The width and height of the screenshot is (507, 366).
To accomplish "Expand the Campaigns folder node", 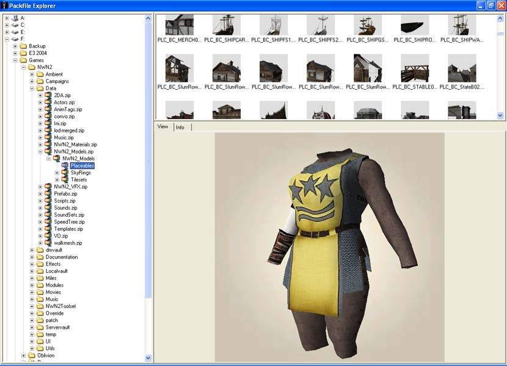I will (x=32, y=81).
